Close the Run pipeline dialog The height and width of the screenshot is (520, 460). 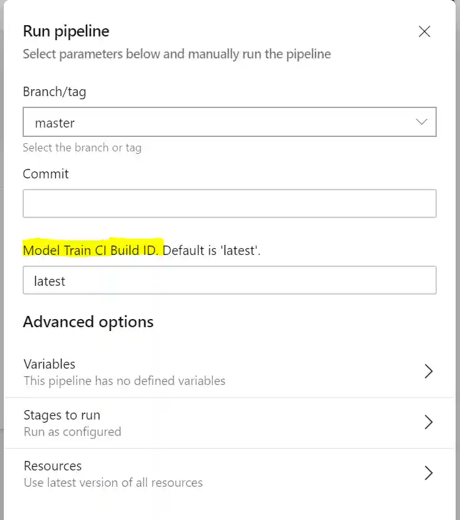pos(424,31)
